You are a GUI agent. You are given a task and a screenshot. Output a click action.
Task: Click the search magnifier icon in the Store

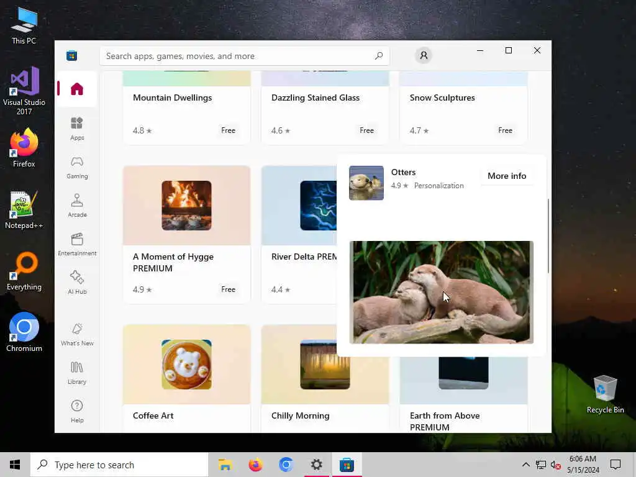point(379,56)
